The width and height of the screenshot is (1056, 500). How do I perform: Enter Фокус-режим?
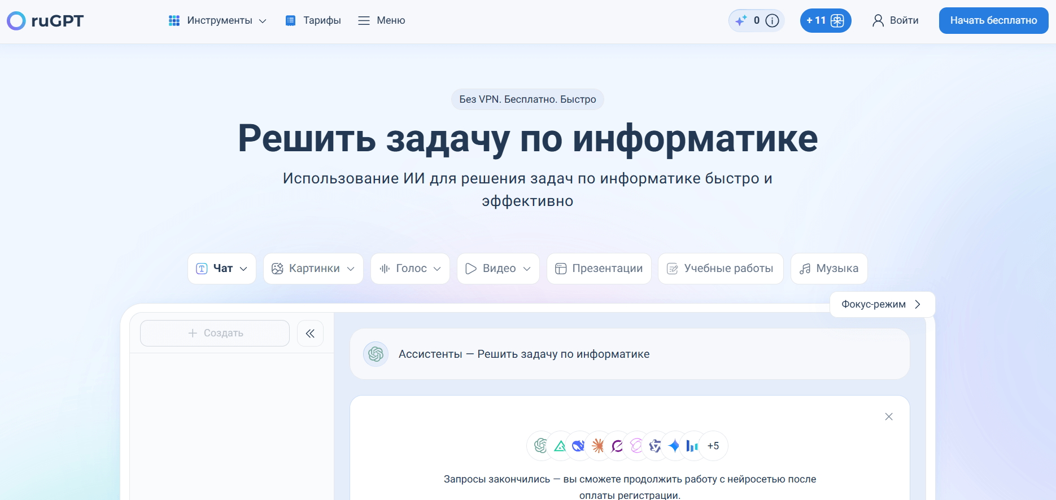pyautogui.click(x=882, y=305)
